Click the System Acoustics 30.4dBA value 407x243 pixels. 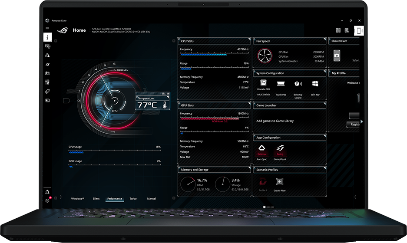(319, 61)
